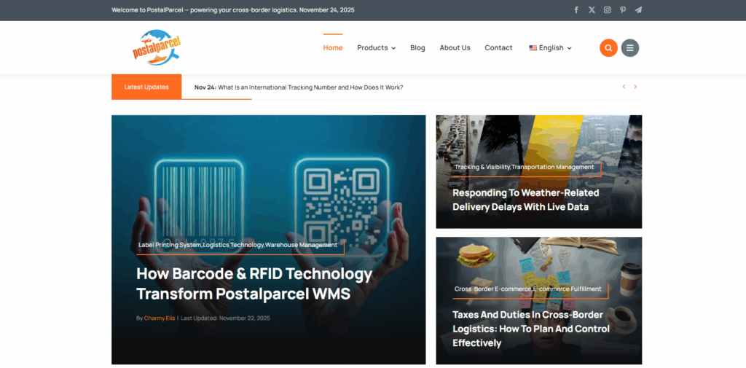The image size is (746, 368).
Task: Open the Pinterest social icon
Action: click(623, 10)
